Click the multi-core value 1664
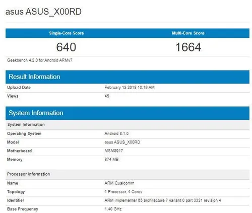Screen dimensions: 252x213 (x=188, y=47)
